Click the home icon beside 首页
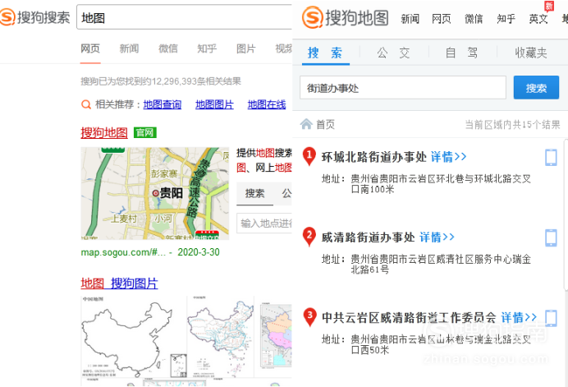568x387 pixels. 306,124
